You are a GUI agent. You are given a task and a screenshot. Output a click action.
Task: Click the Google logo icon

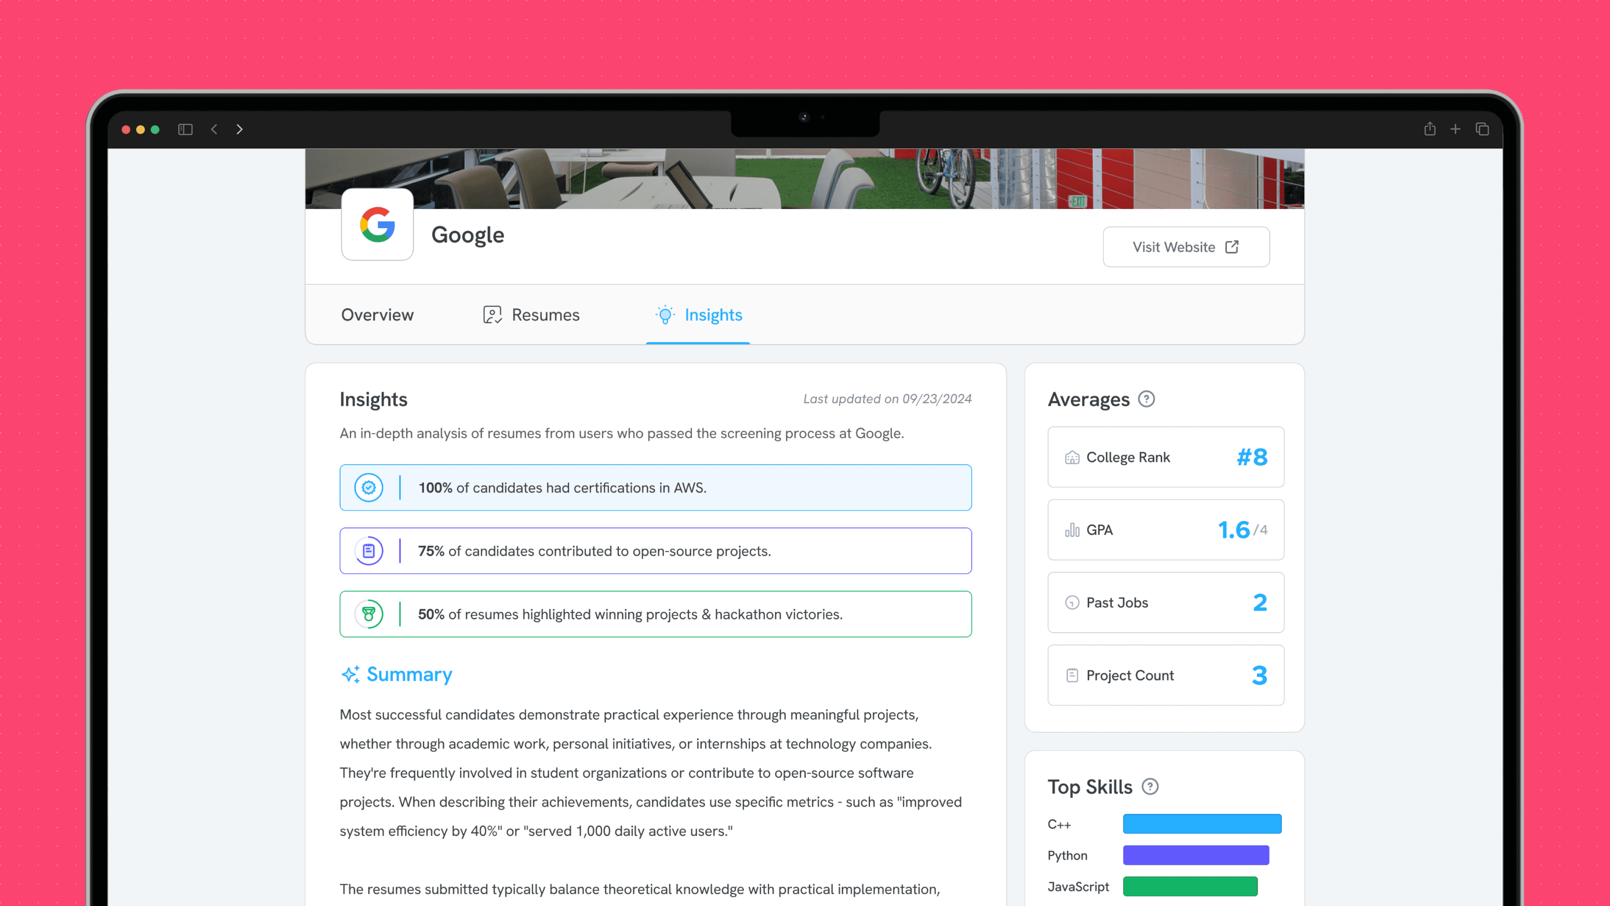tap(377, 225)
